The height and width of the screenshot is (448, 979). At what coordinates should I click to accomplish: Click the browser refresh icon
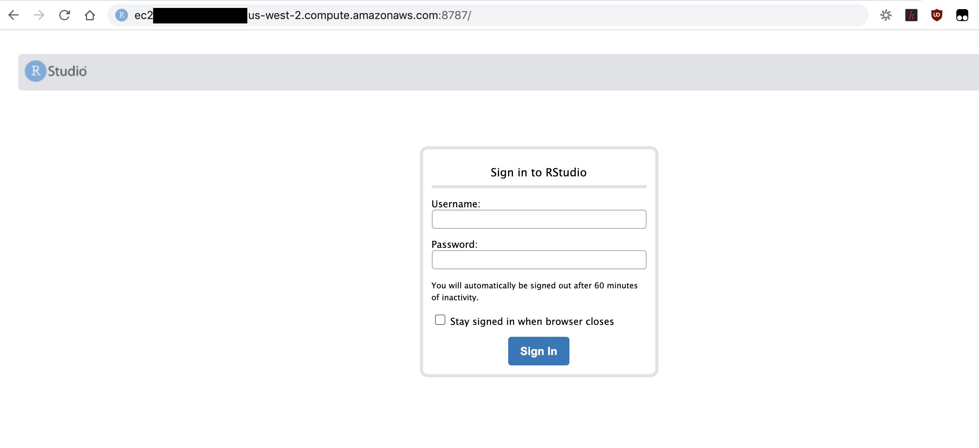[65, 15]
